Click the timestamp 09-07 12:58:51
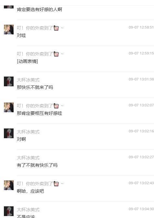 (141, 27)
